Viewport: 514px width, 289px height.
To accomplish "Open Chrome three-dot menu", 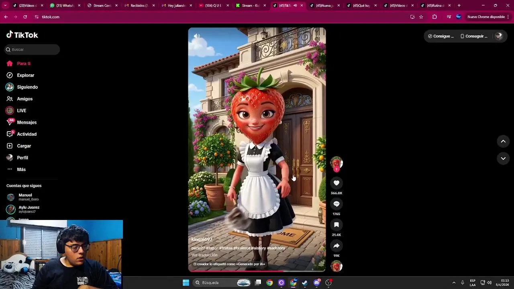I will (x=508, y=17).
